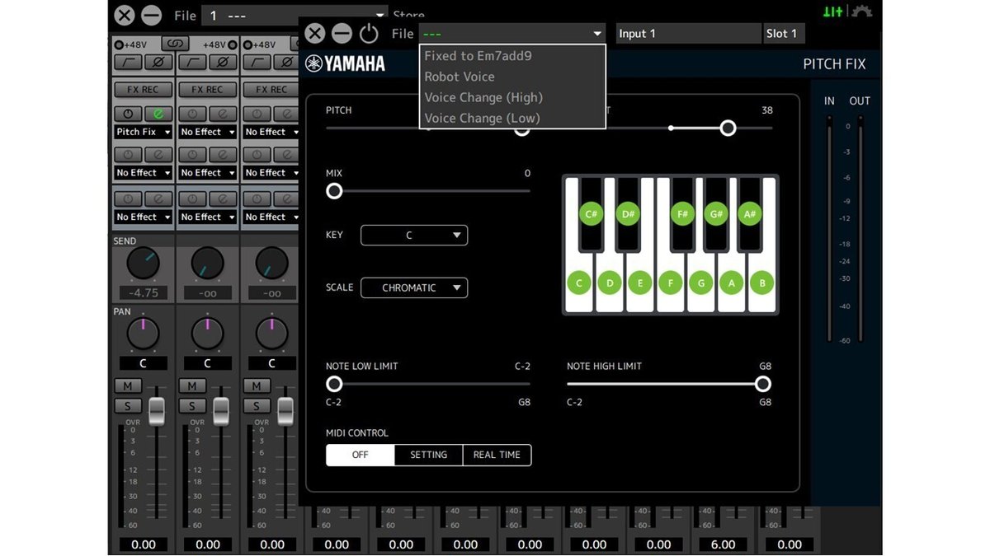Open channel 2 first effect slot edit icon
This screenshot has width=990, height=556.
(x=222, y=114)
